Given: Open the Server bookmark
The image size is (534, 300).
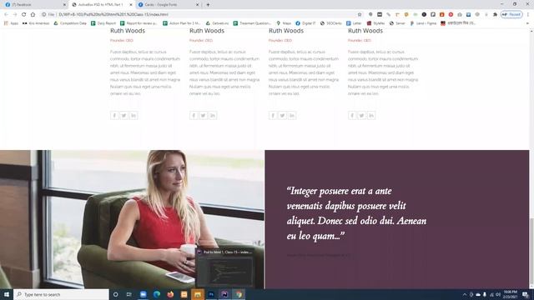Looking at the screenshot, I should [397, 23].
